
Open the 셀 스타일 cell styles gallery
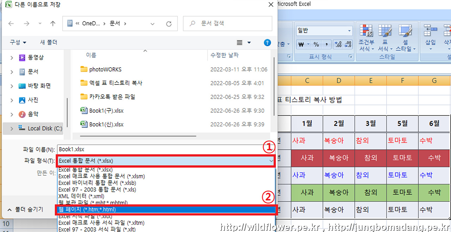pos(406,38)
